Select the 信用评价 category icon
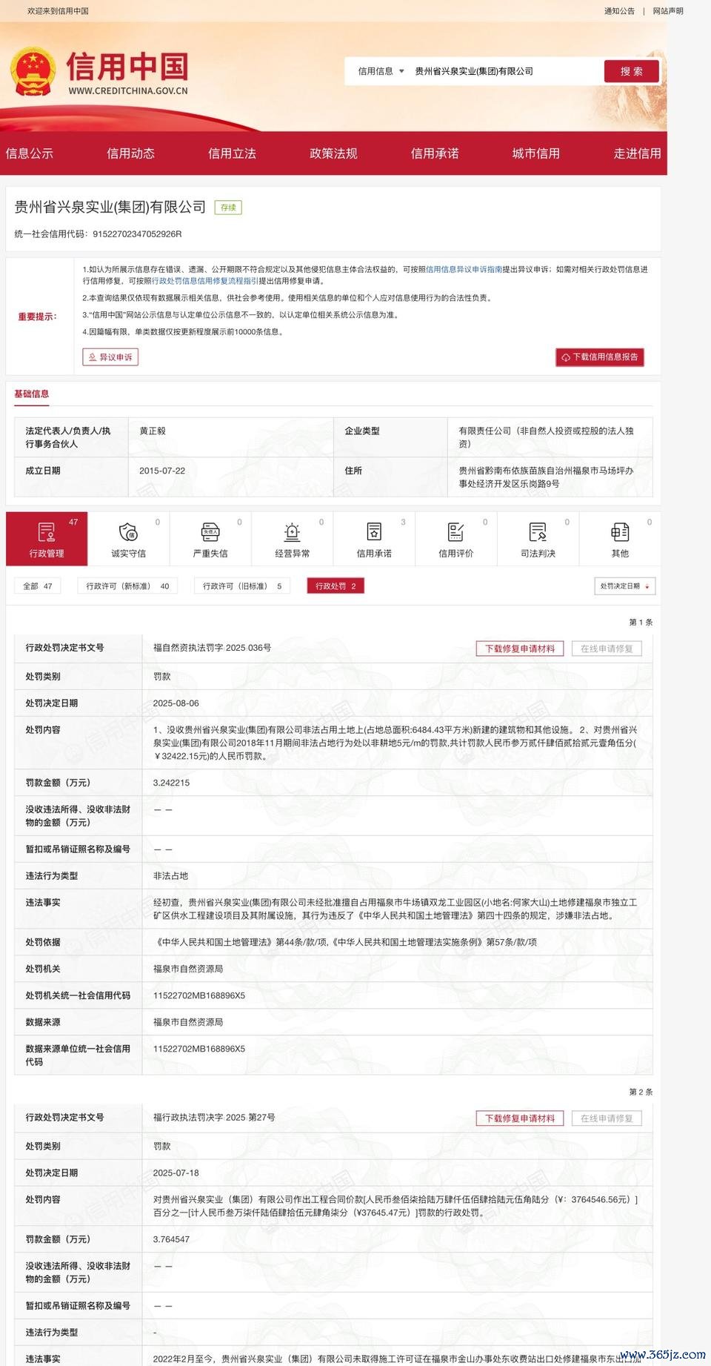The width and height of the screenshot is (711, 1366). 455,532
